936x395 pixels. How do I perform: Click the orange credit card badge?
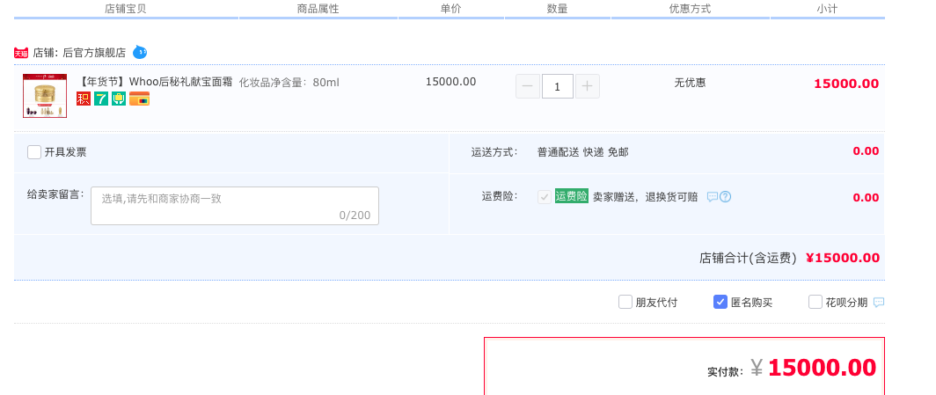tap(139, 99)
